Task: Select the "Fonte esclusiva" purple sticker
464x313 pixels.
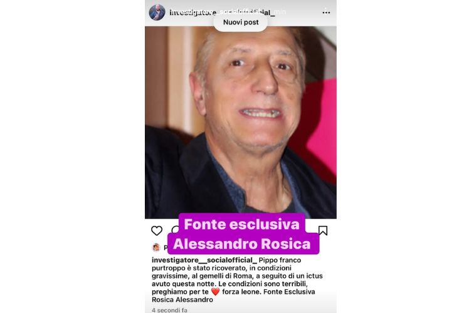Action: pyautogui.click(x=242, y=224)
